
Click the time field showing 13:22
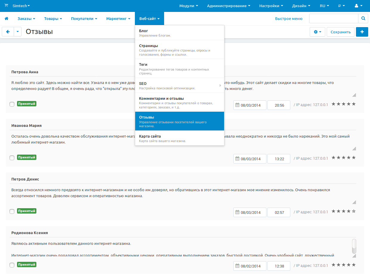[279, 159]
